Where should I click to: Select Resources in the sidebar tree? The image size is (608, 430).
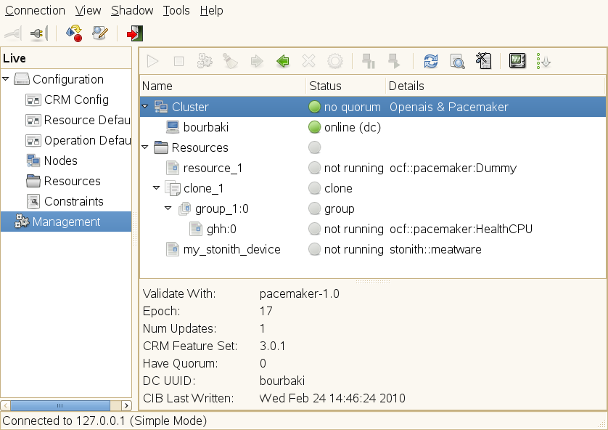72,181
